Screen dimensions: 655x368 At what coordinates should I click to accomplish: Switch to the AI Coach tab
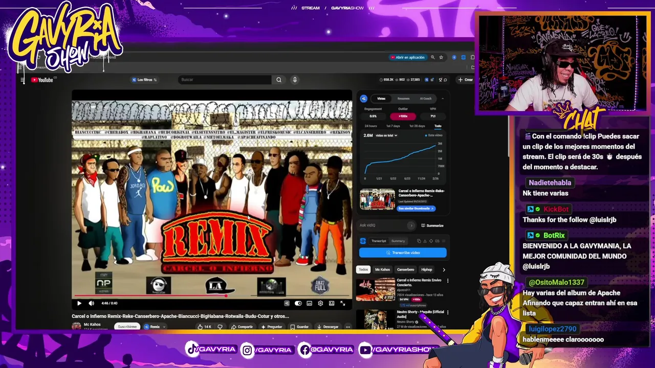coord(425,99)
